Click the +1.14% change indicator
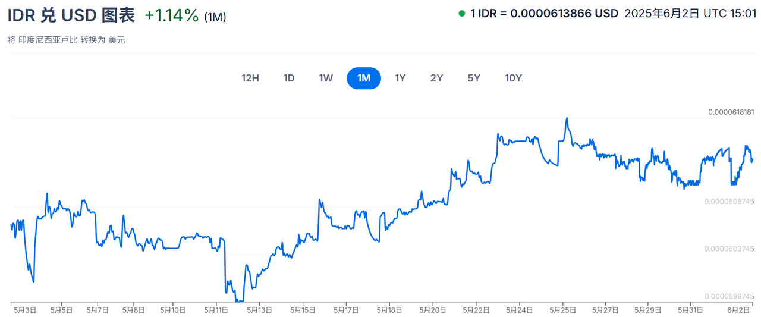Screen dimensions: 761x317 [172, 15]
